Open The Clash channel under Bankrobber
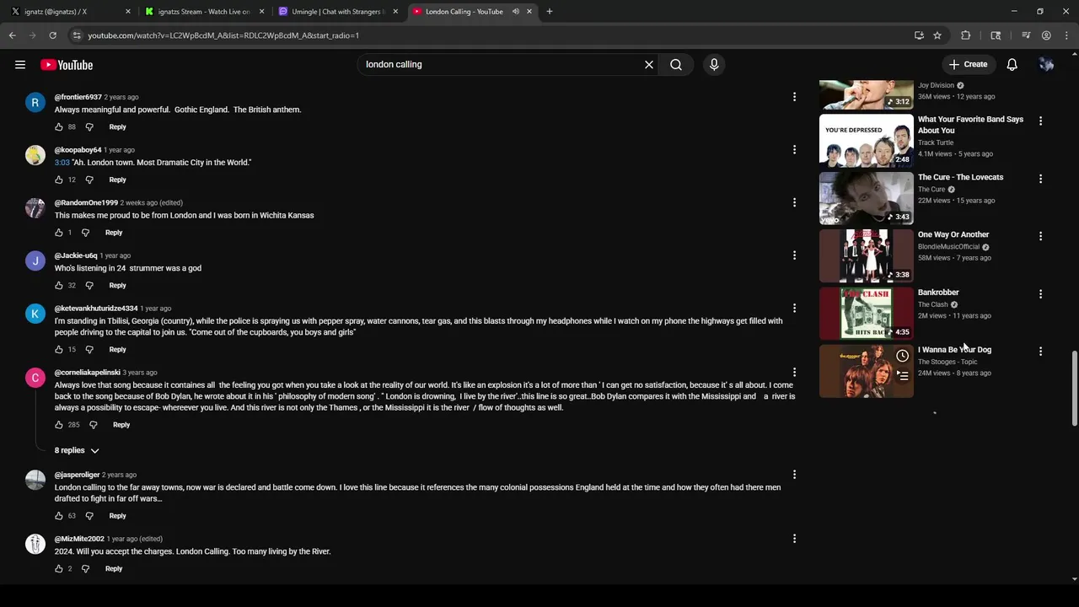This screenshot has width=1079, height=607. 933,304
